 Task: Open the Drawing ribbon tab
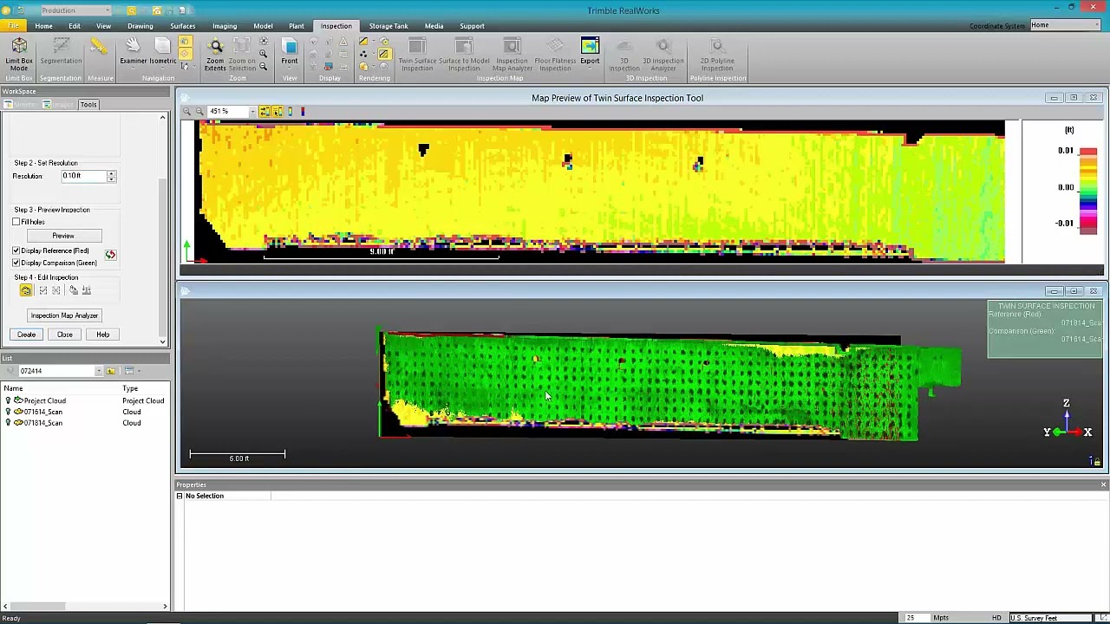pos(140,26)
